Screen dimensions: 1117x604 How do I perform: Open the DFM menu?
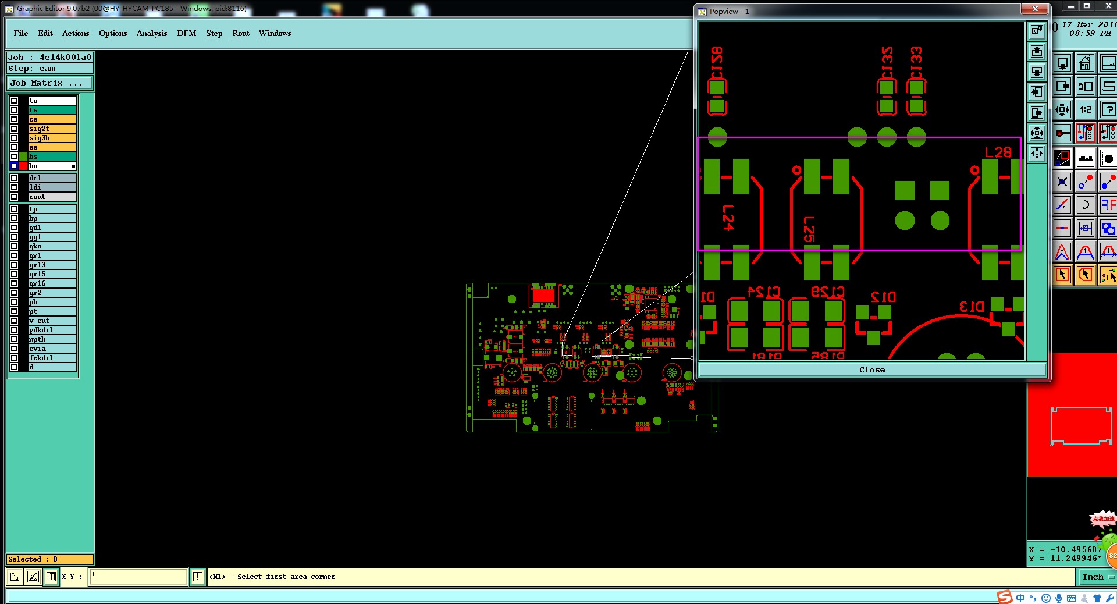pyautogui.click(x=187, y=34)
